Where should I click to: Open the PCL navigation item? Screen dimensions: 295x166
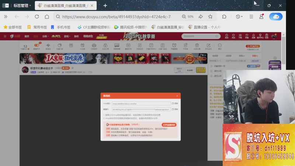click(x=56, y=36)
